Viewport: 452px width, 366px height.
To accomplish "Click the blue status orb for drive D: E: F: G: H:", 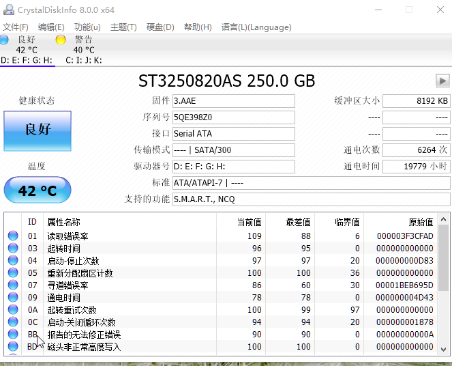I will (x=3, y=40).
